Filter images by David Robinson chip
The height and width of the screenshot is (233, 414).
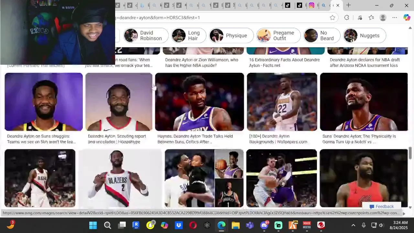pos(146,36)
